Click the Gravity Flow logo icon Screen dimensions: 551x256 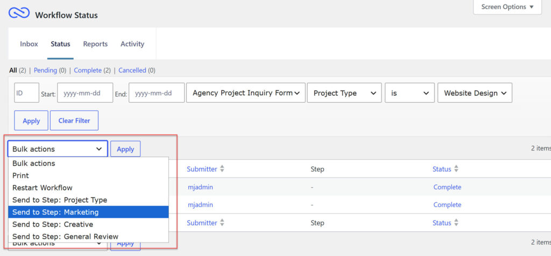click(x=19, y=13)
